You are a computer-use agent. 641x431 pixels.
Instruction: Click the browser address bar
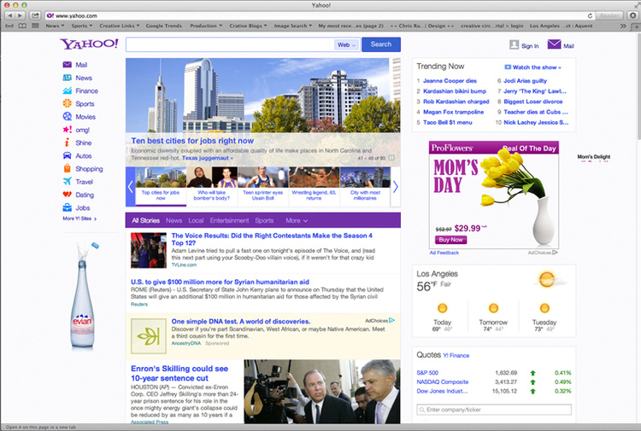pyautogui.click(x=319, y=15)
